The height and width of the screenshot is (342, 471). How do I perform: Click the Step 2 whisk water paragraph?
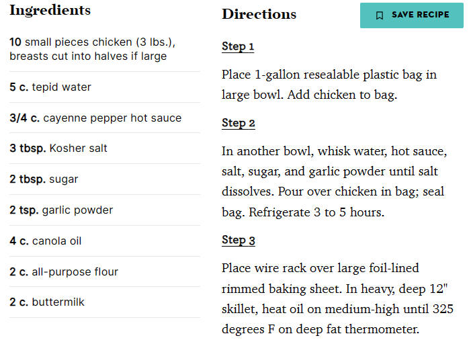[335, 181]
